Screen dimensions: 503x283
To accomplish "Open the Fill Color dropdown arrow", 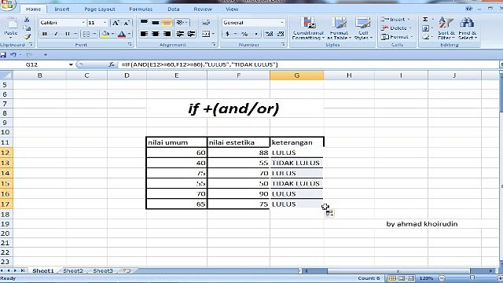I will click(112, 34).
